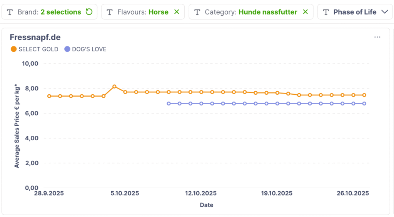Reset the Brand filter selections
The height and width of the screenshot is (217, 394).
pos(89,12)
